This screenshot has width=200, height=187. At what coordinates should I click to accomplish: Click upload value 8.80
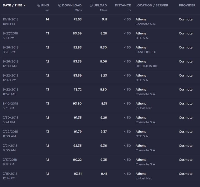point(103,89)
